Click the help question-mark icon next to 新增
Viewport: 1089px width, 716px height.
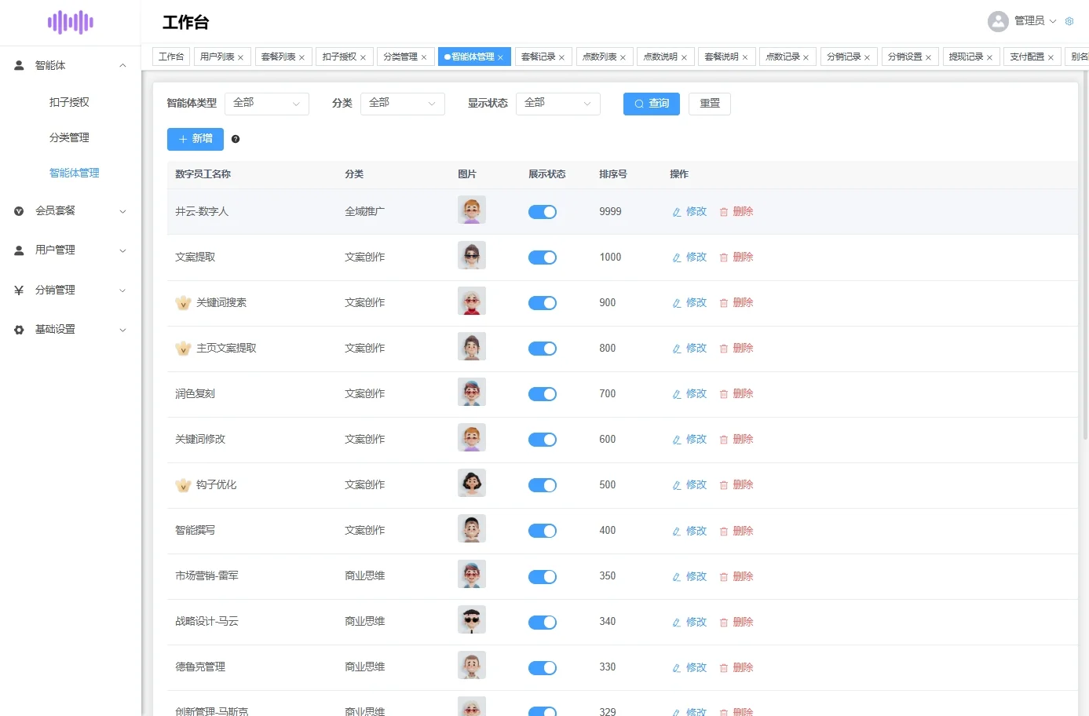coord(236,139)
